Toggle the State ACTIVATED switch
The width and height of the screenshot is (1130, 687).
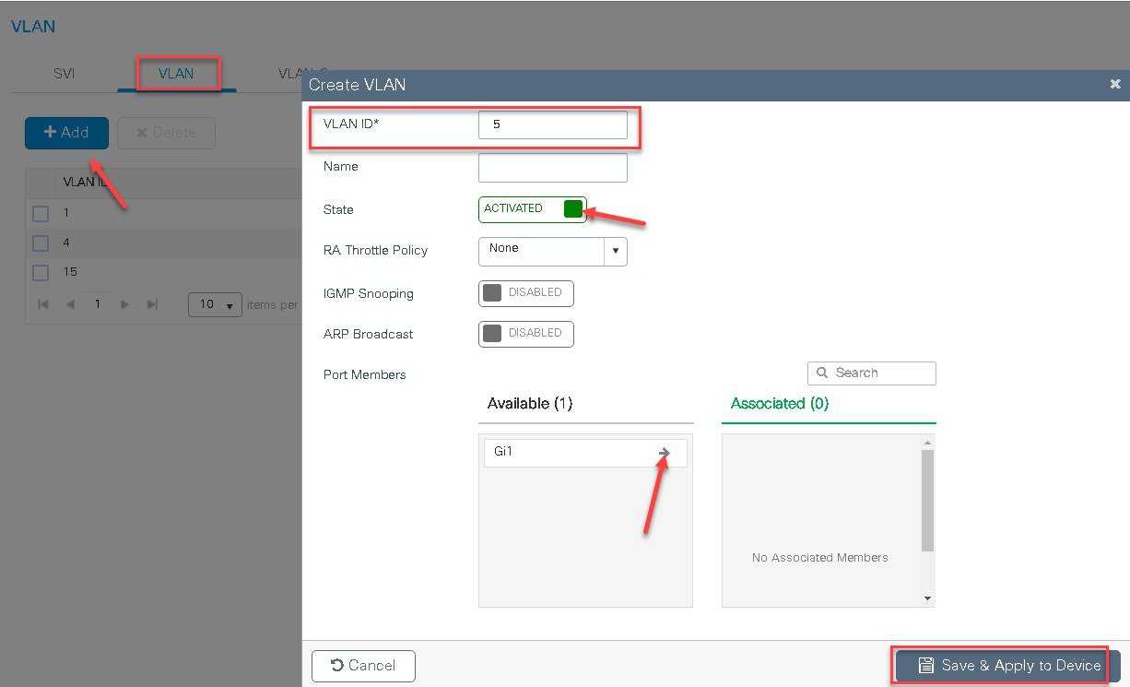click(532, 209)
